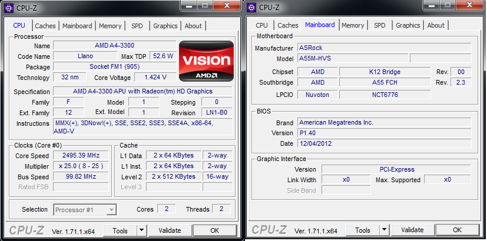
Task: Click Tools button in left window
Action: (120, 230)
